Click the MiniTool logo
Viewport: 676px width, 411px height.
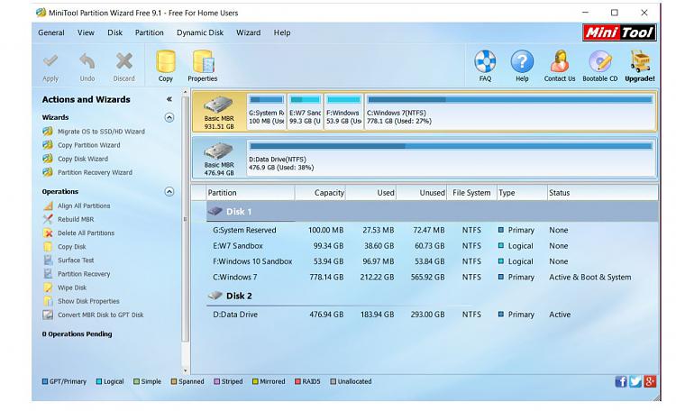[x=619, y=32]
